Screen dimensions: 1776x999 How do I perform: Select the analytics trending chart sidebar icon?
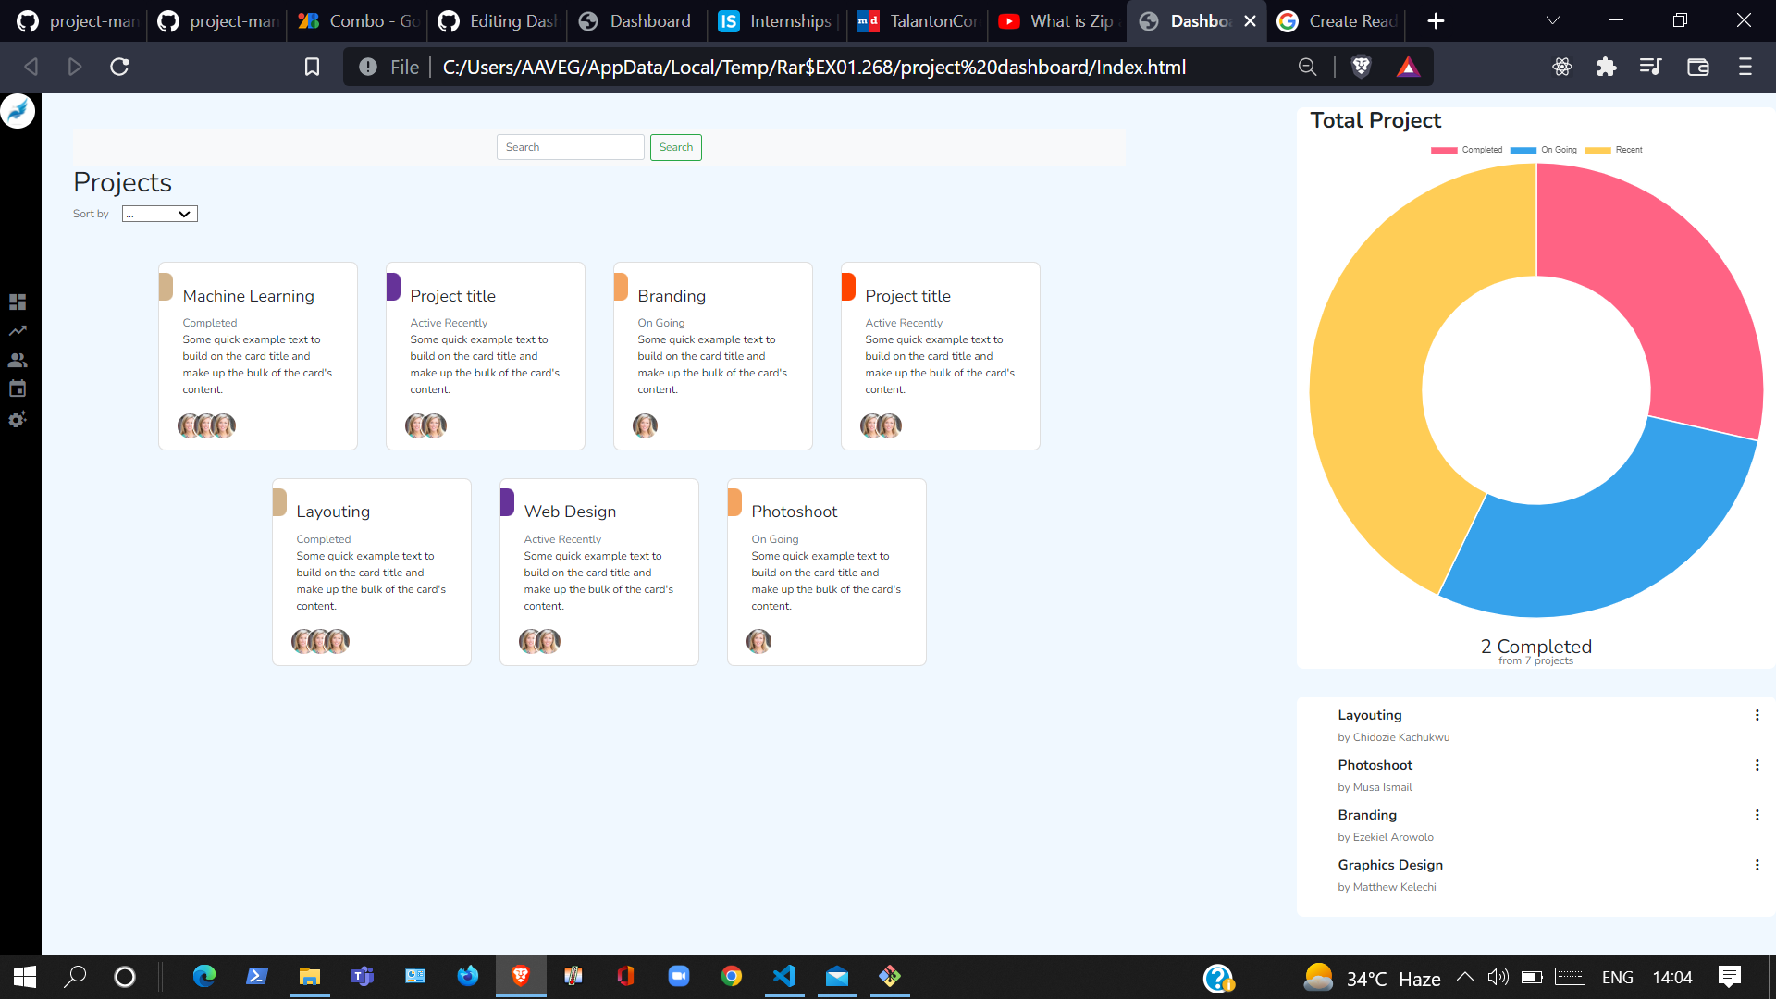(x=18, y=330)
